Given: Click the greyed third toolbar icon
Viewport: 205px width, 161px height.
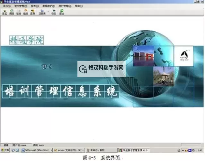Looking at the screenshot, I should 19,12.
